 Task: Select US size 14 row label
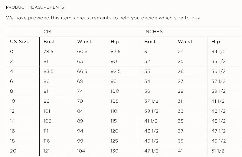[x=12, y=121]
